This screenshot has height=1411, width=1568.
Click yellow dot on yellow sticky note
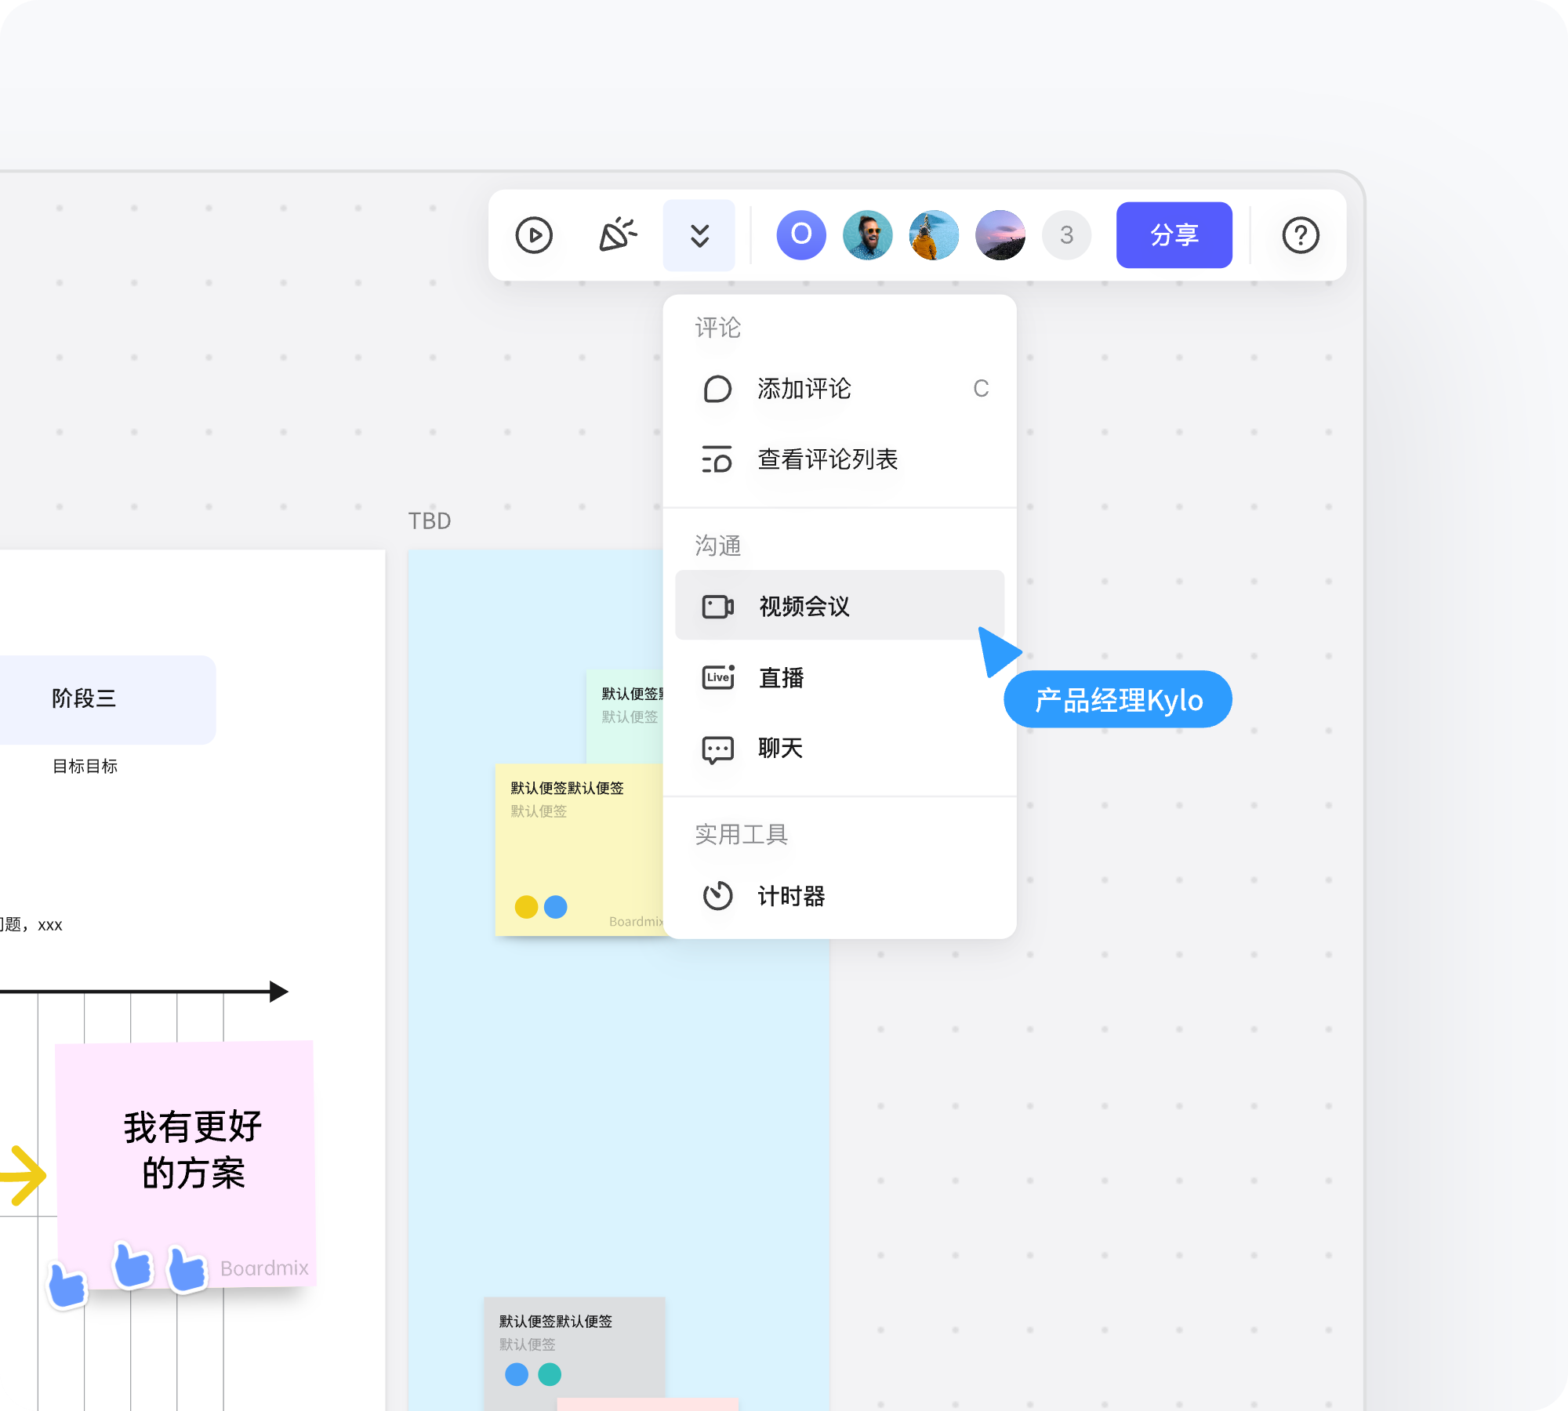526,907
